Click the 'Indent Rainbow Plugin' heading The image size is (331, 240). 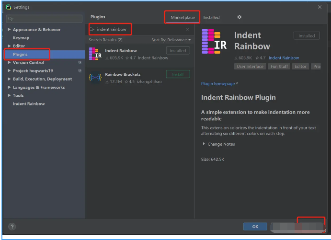pyautogui.click(x=239, y=98)
